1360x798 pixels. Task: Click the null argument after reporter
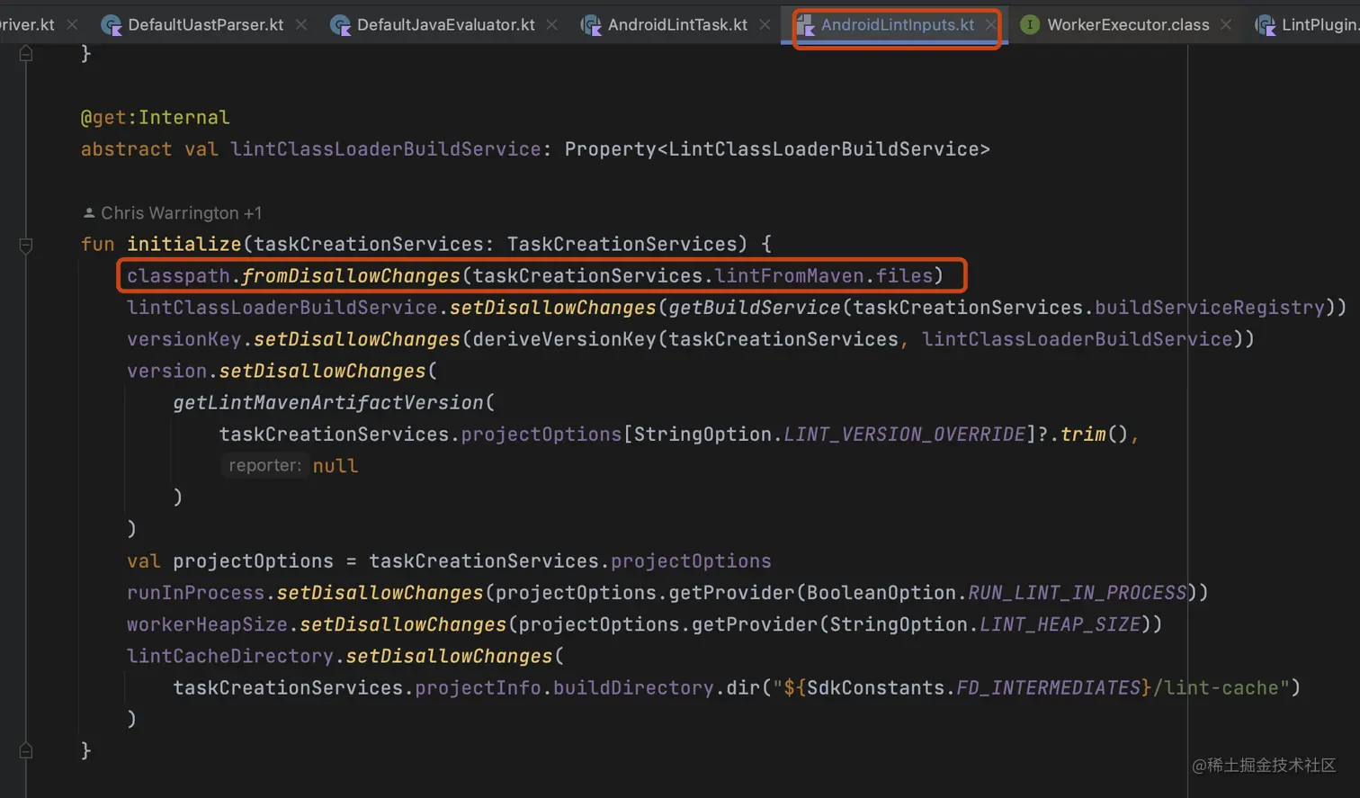336,466
